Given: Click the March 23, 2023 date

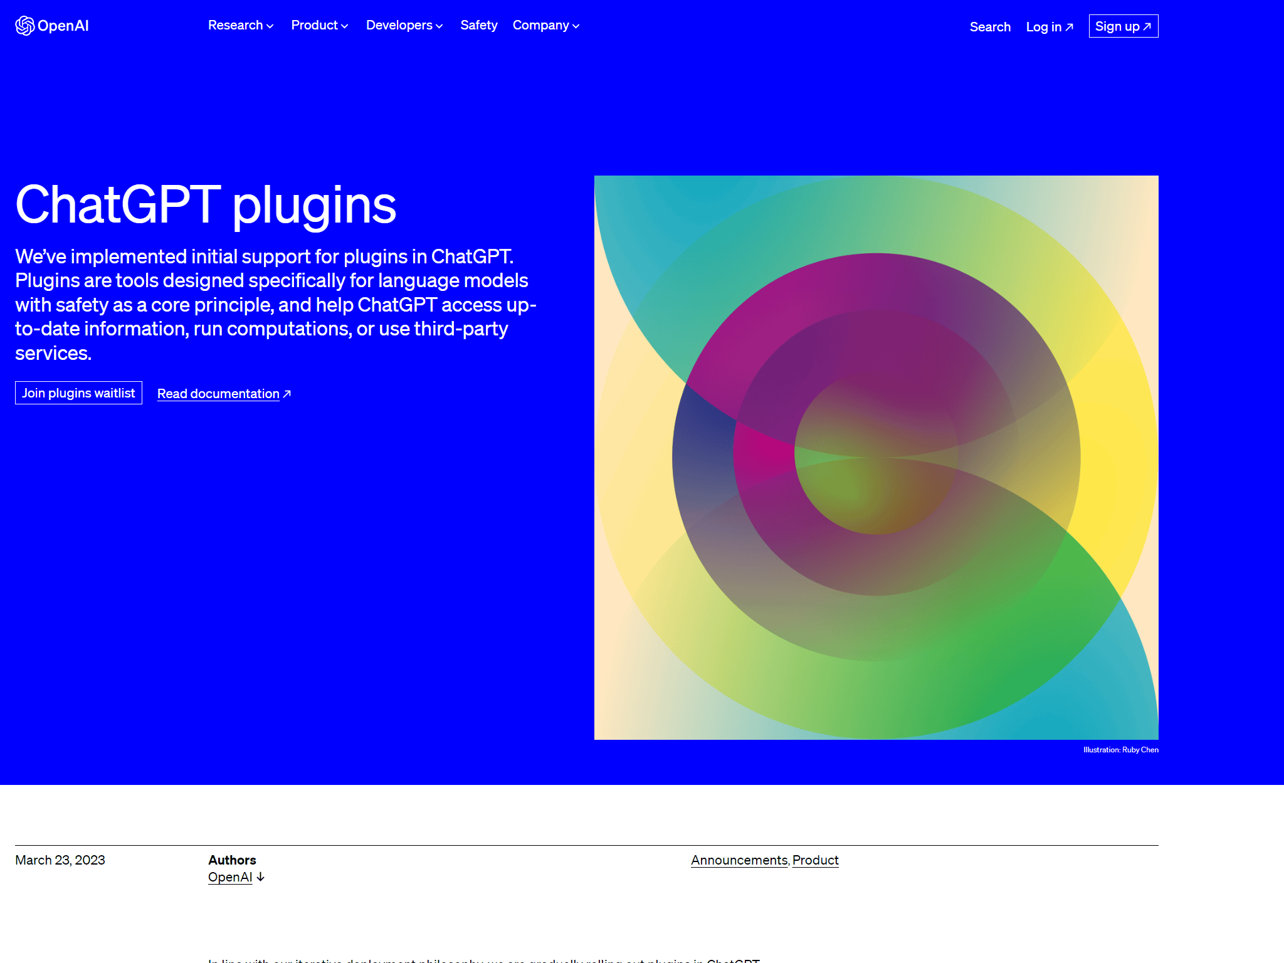Looking at the screenshot, I should coord(60,860).
